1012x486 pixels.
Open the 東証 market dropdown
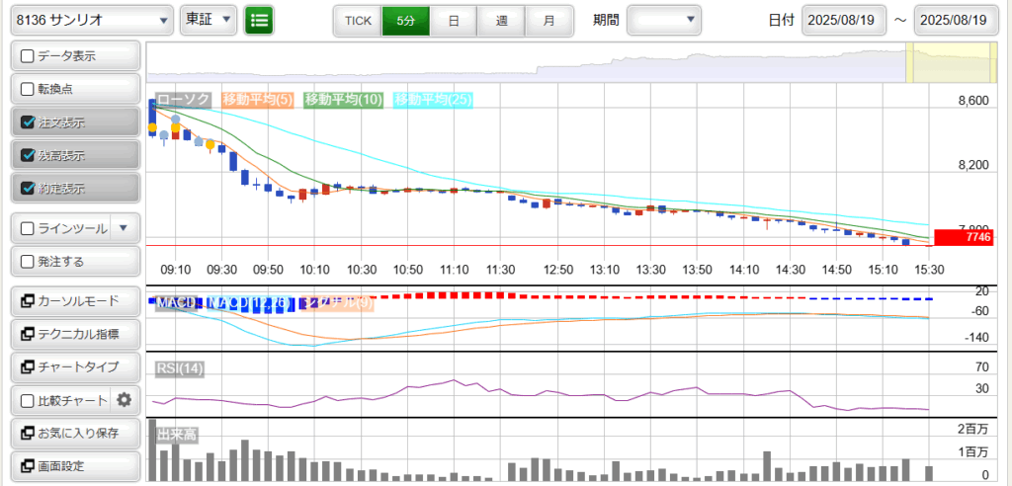tap(209, 20)
